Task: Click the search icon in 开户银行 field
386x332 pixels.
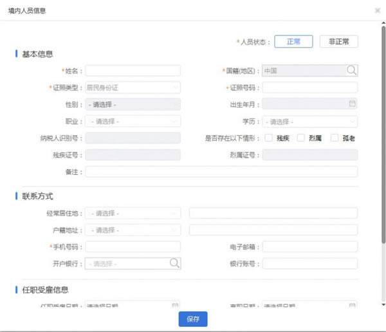Action: pos(174,263)
